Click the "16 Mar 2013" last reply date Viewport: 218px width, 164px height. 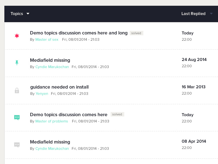click(193, 87)
